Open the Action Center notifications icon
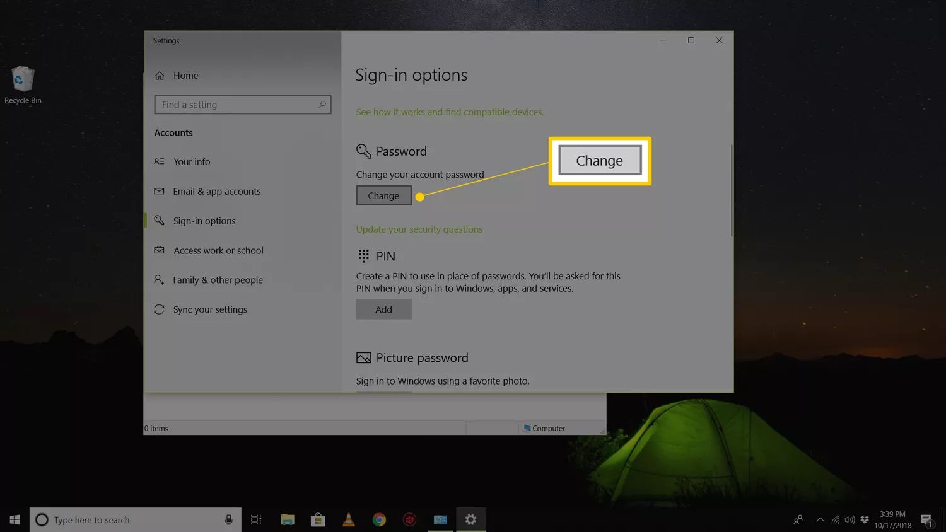 tap(926, 520)
